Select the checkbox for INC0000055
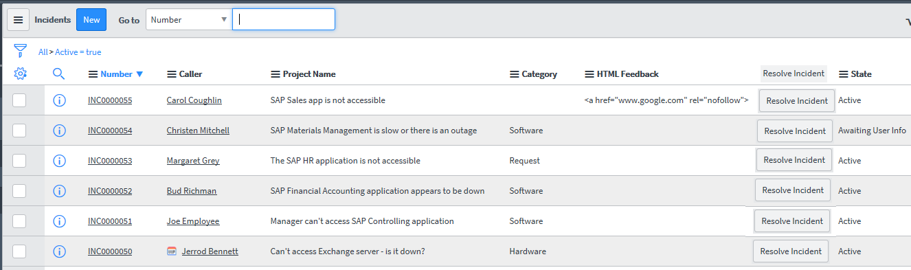Viewport: 911px width, 270px height. (19, 100)
